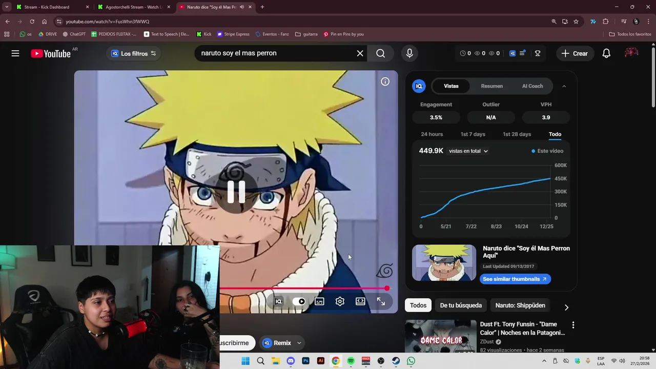Switch to Resumen tab

(x=491, y=86)
